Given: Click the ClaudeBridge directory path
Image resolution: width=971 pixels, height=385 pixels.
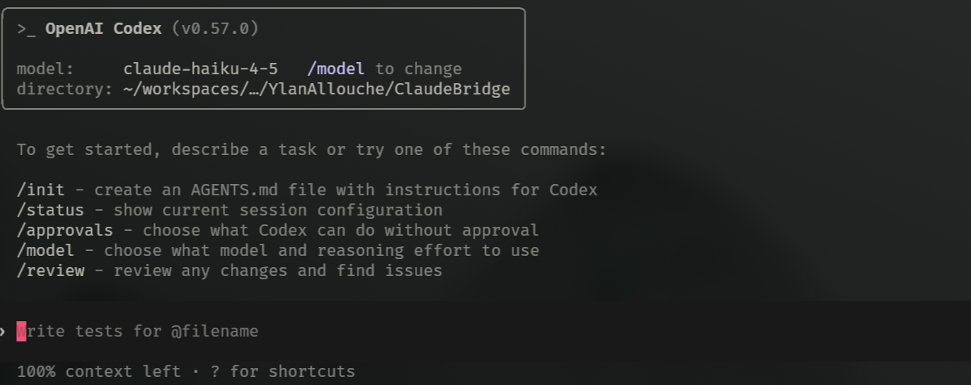Looking at the screenshot, I should [x=316, y=90].
